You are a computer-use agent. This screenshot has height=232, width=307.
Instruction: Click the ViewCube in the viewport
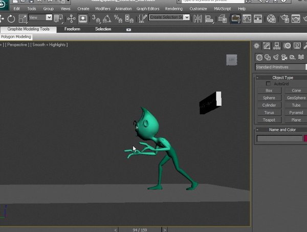231,60
